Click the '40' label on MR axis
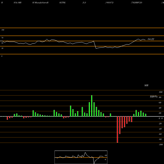Image resolution: width=164 pixels, height=164 pixels. click(160, 108)
